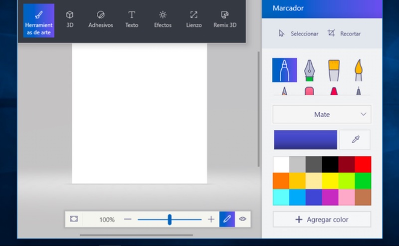Select the pencil tool

(x=284, y=91)
